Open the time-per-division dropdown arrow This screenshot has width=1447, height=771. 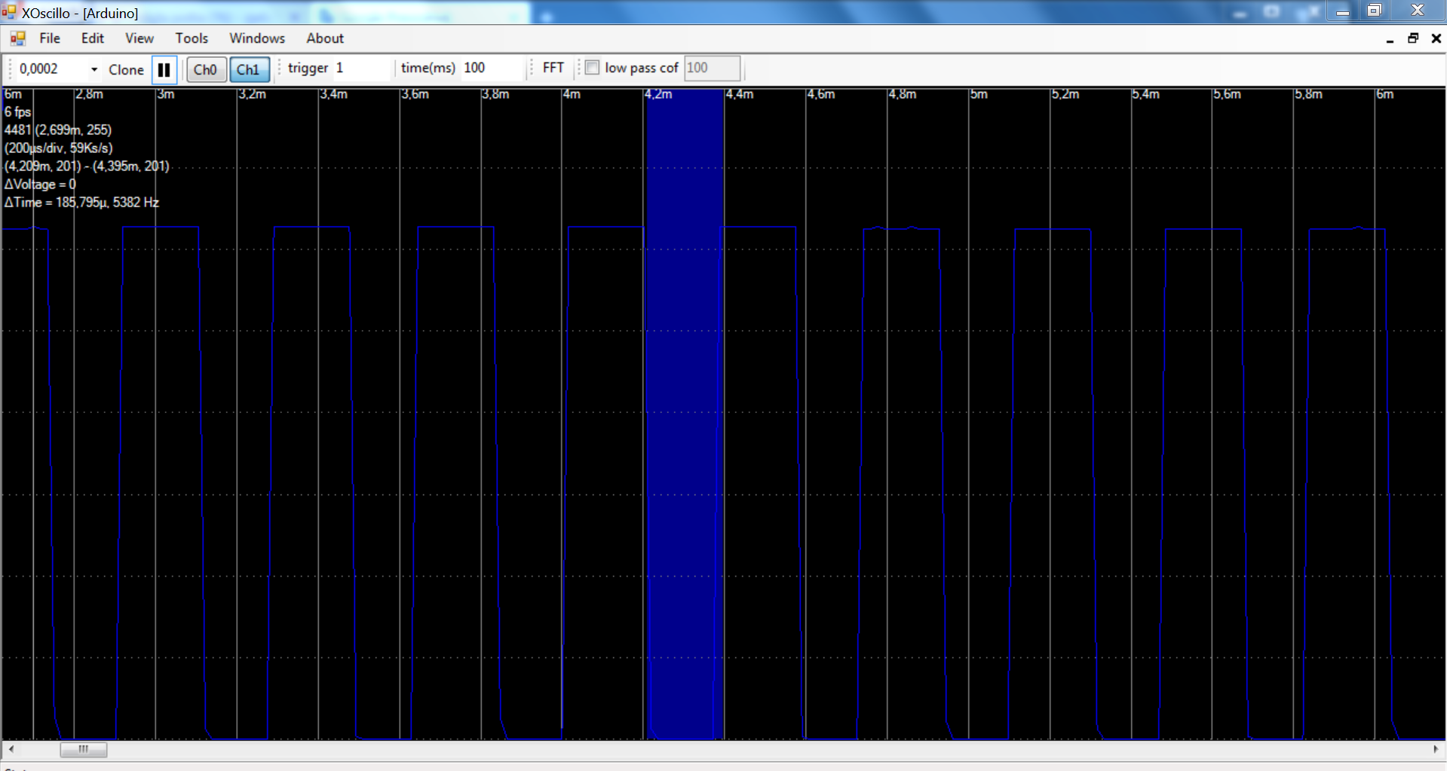(x=94, y=69)
